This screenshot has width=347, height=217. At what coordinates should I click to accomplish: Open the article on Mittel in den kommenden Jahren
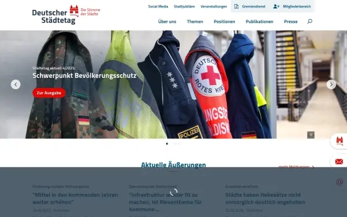(75, 198)
